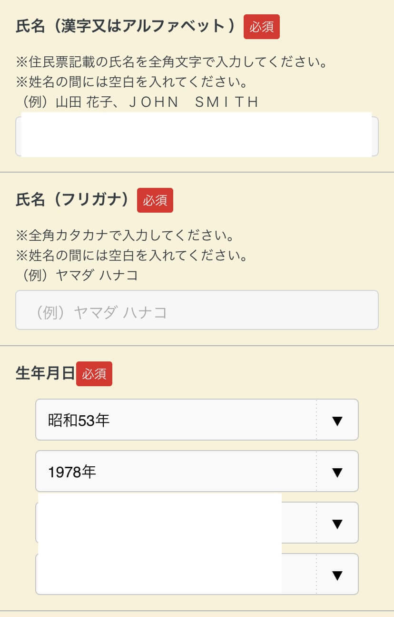Click the 氏名（フリガナ） heading
The image size is (394, 617).
click(73, 200)
